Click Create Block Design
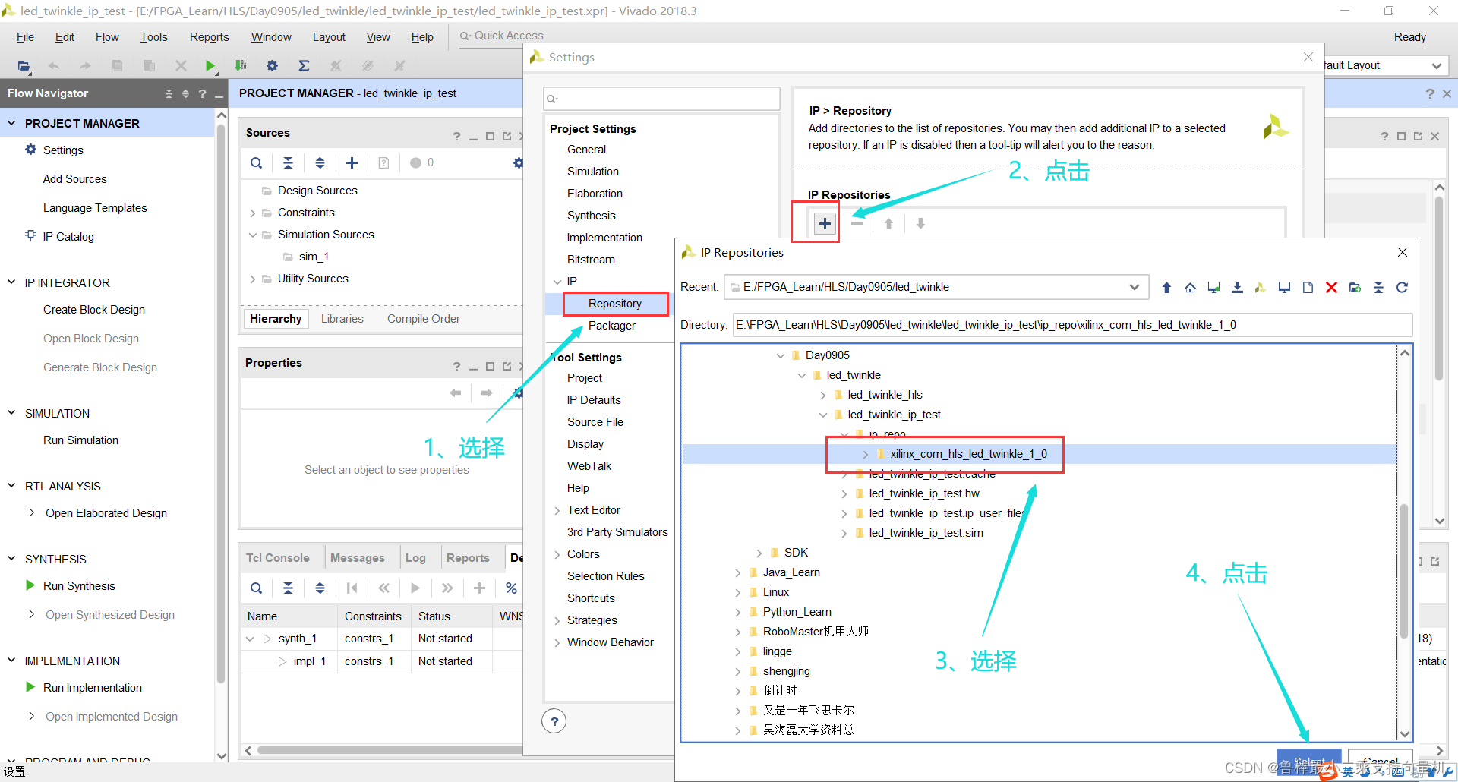The image size is (1458, 782). [x=94, y=310]
